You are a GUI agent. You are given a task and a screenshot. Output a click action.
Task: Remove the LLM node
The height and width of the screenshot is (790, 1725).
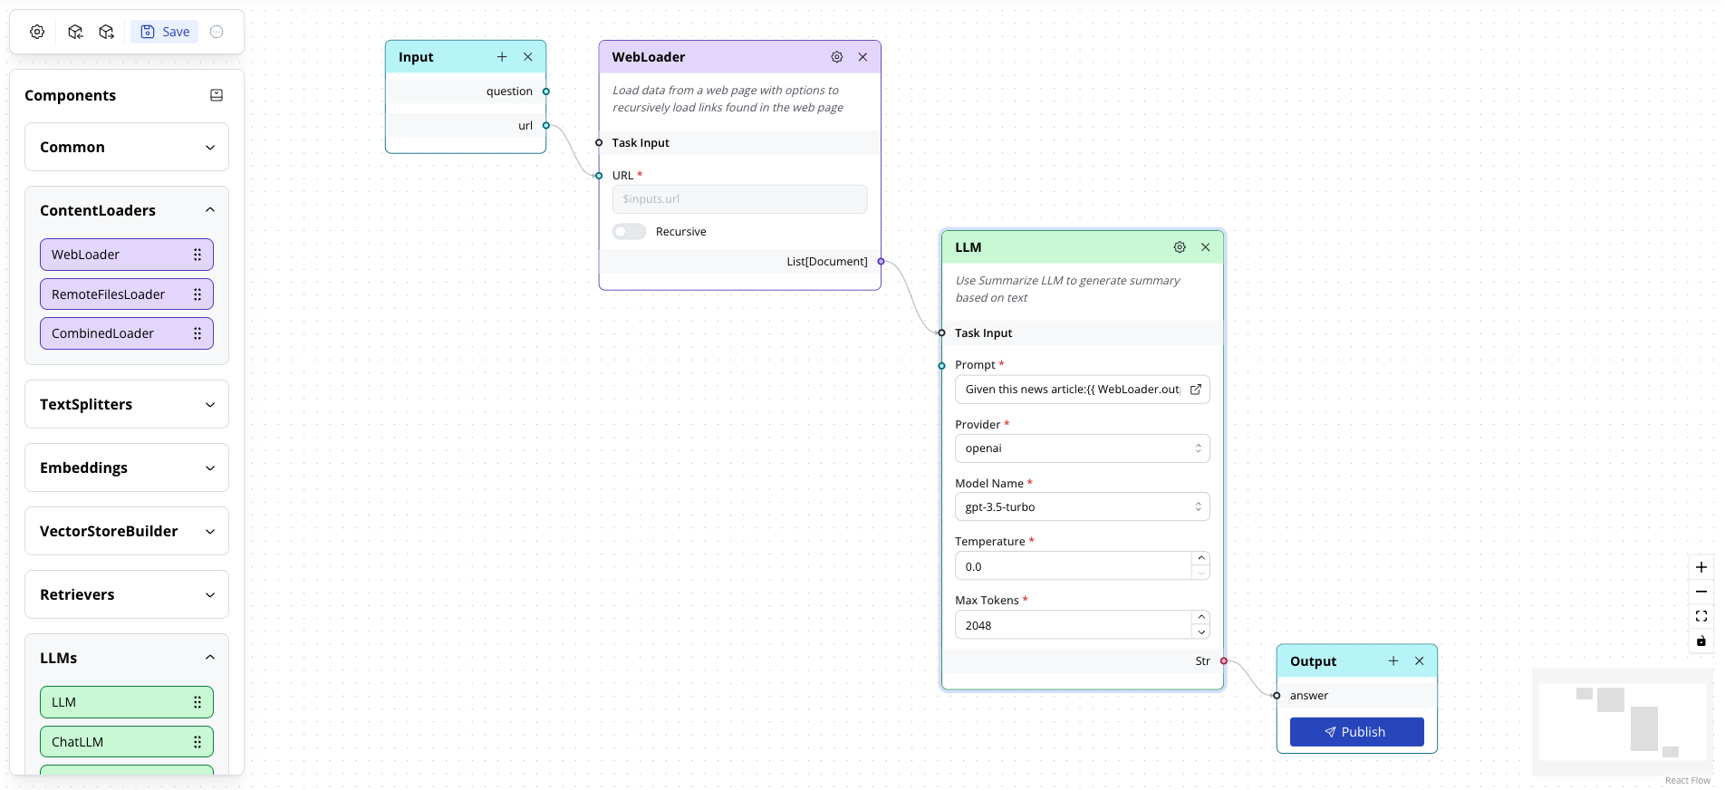[1206, 247]
